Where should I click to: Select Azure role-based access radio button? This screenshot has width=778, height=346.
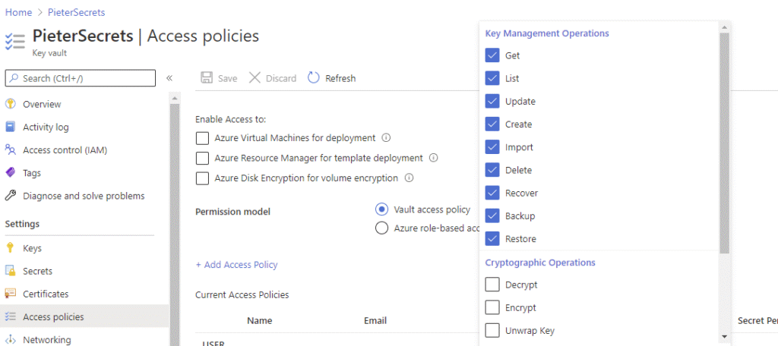[381, 228]
